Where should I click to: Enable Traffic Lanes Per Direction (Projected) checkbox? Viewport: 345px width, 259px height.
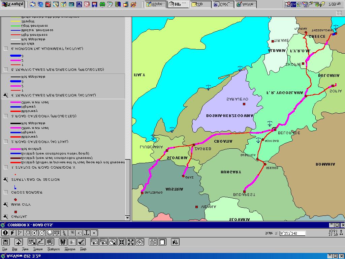click(x=6, y=69)
